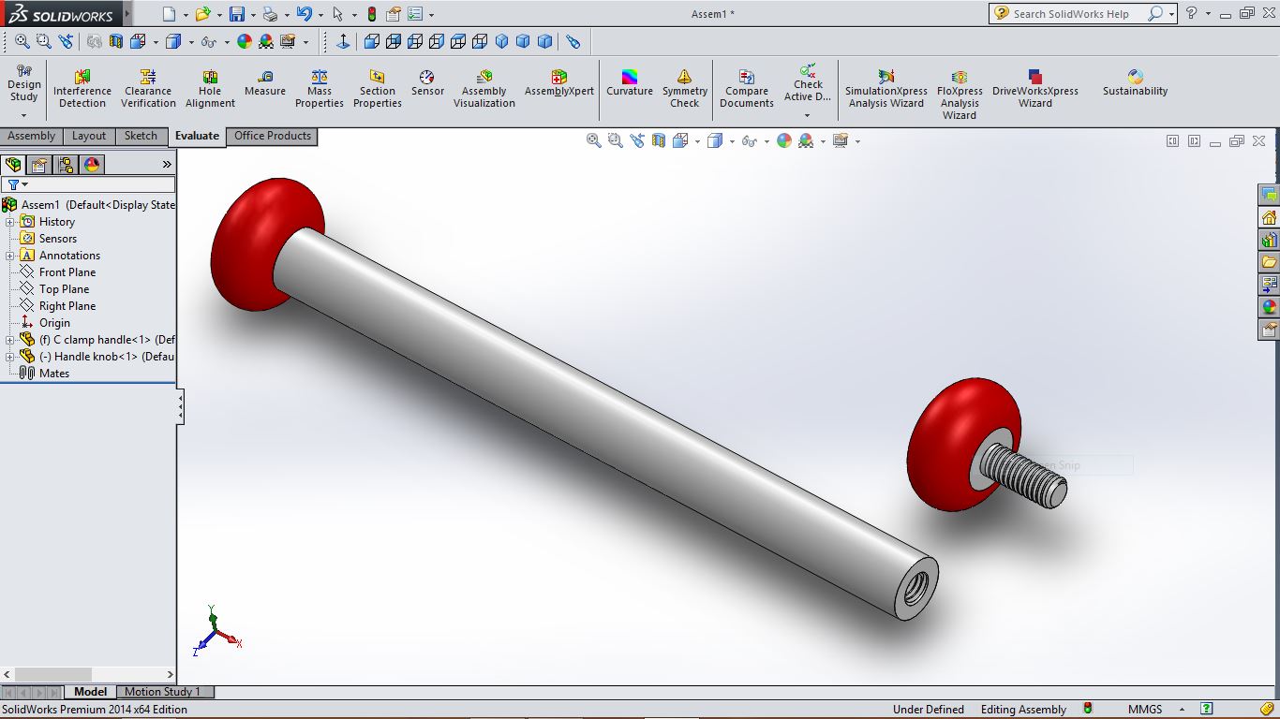The height and width of the screenshot is (719, 1280).
Task: Expand the panel tabs chevron
Action: coord(167,165)
